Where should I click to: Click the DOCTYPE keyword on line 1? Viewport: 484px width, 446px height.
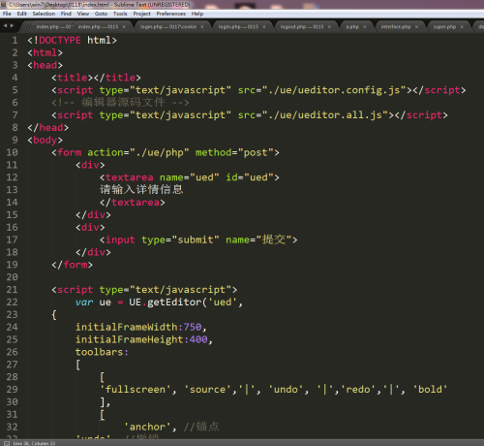60,41
